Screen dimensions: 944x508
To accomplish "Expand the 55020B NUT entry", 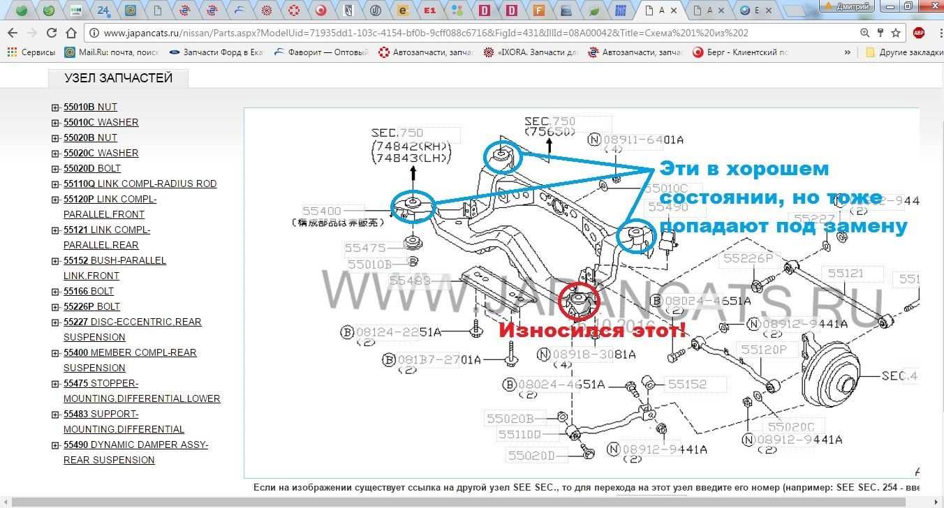I will (x=55, y=138).
